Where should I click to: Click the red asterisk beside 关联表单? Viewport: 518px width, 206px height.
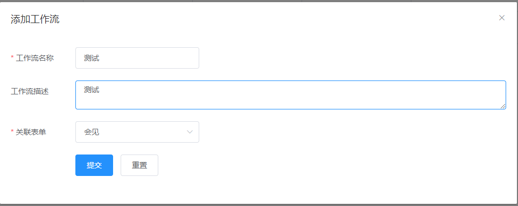[x=12, y=133]
